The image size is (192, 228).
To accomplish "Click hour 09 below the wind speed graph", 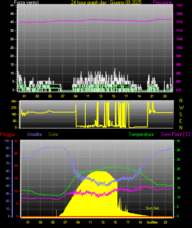I will click(x=75, y=96).
